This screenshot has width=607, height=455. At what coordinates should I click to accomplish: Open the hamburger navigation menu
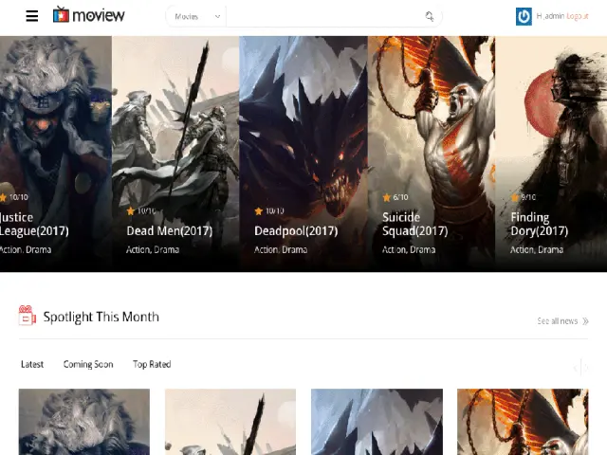[31, 16]
